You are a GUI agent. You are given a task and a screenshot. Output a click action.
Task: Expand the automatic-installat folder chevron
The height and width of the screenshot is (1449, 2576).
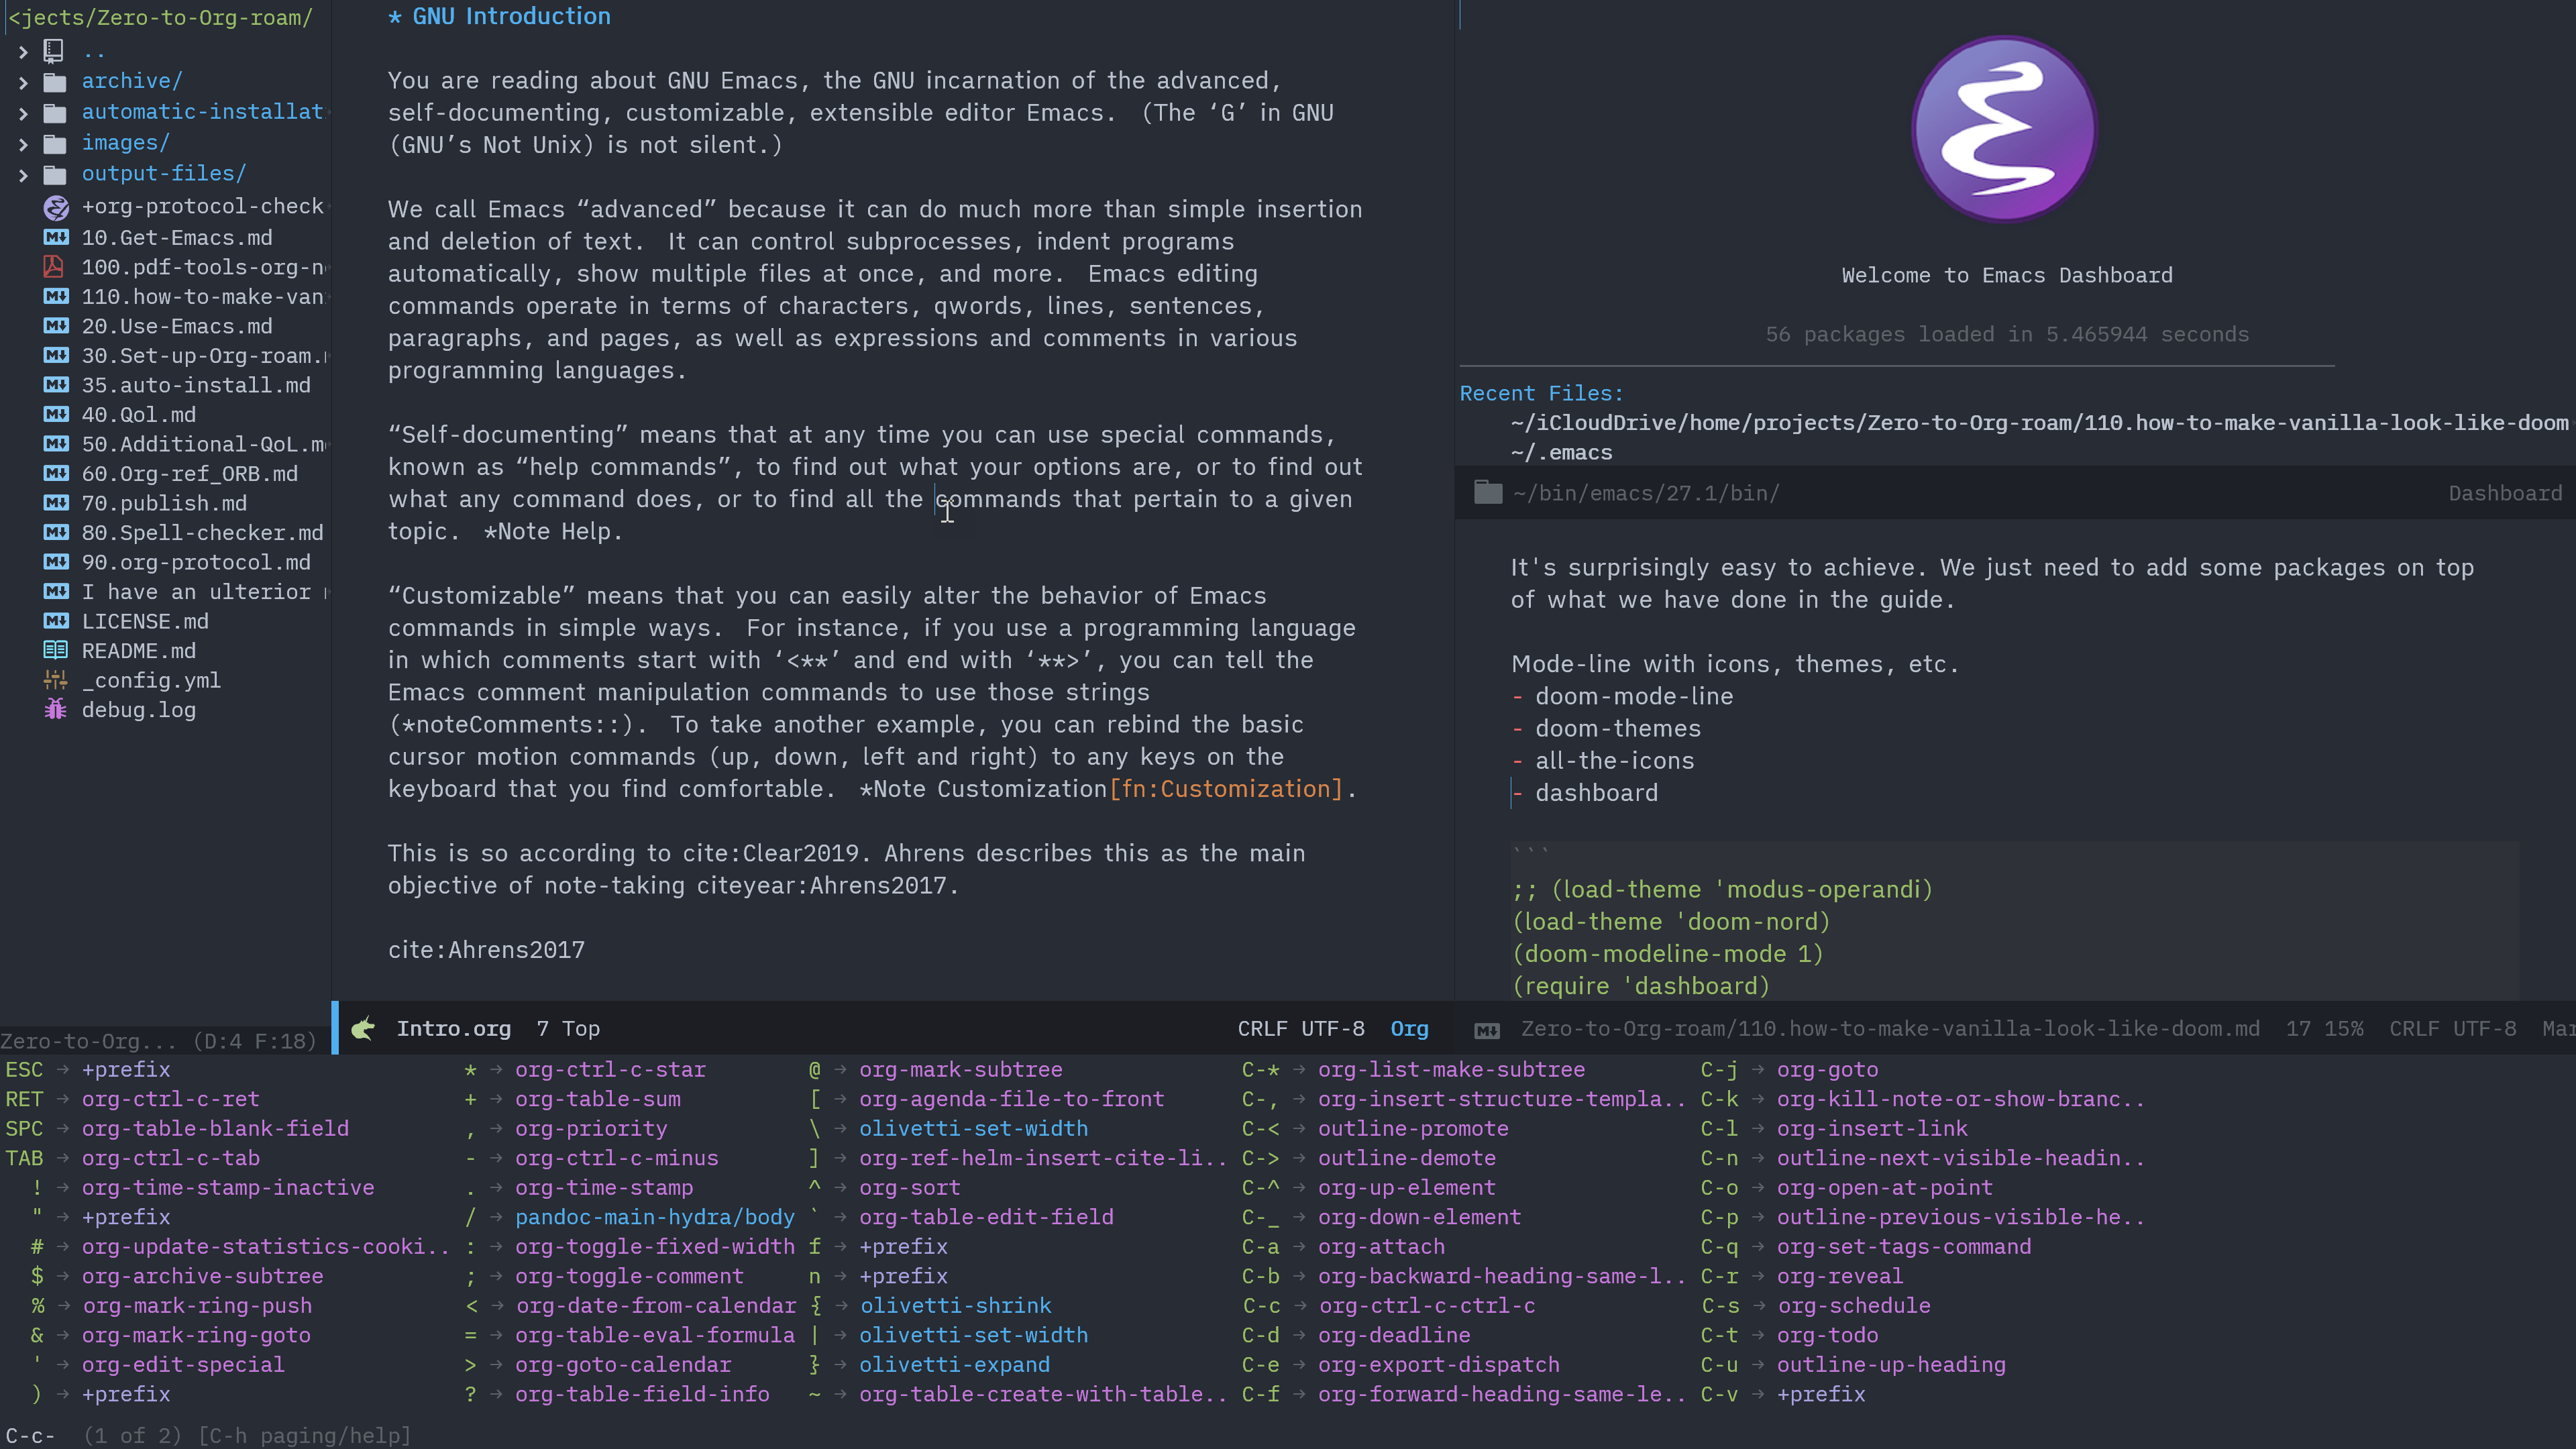click(x=23, y=113)
